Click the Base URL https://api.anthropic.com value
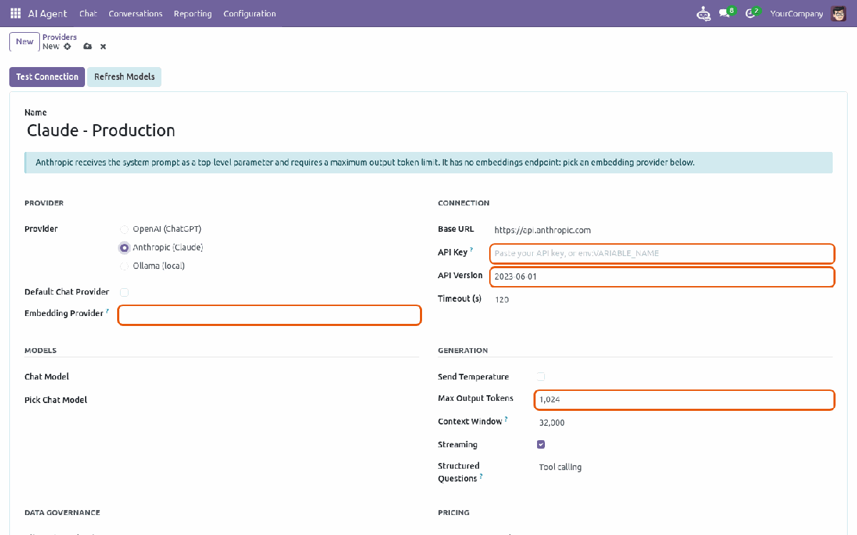Screen dimensions: 857x535 point(543,230)
